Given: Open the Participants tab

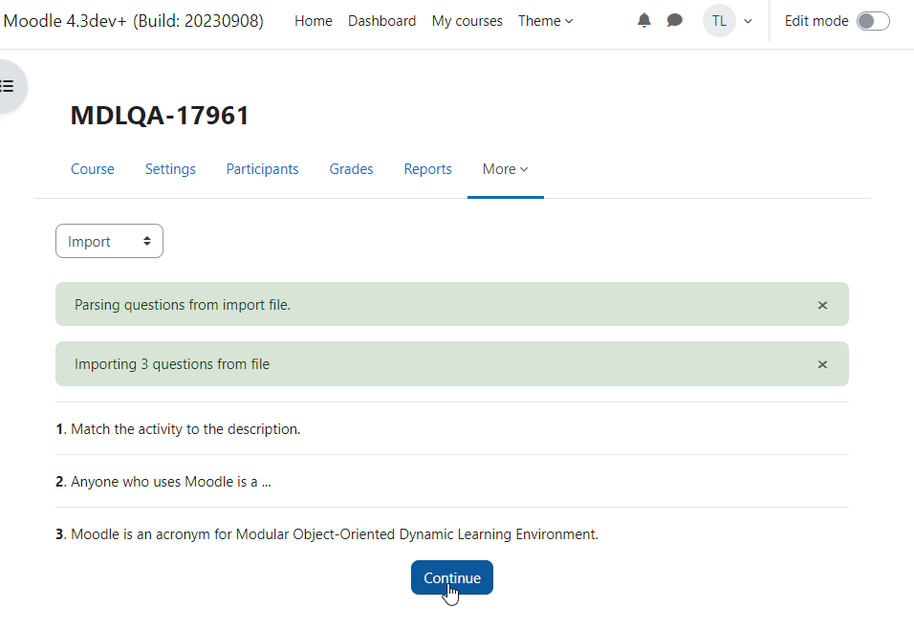Looking at the screenshot, I should pos(262,169).
